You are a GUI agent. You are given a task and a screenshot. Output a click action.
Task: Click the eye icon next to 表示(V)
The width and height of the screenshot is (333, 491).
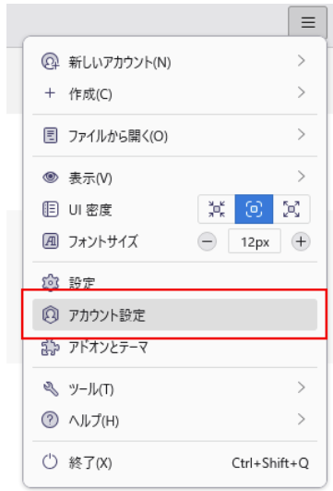(x=50, y=178)
